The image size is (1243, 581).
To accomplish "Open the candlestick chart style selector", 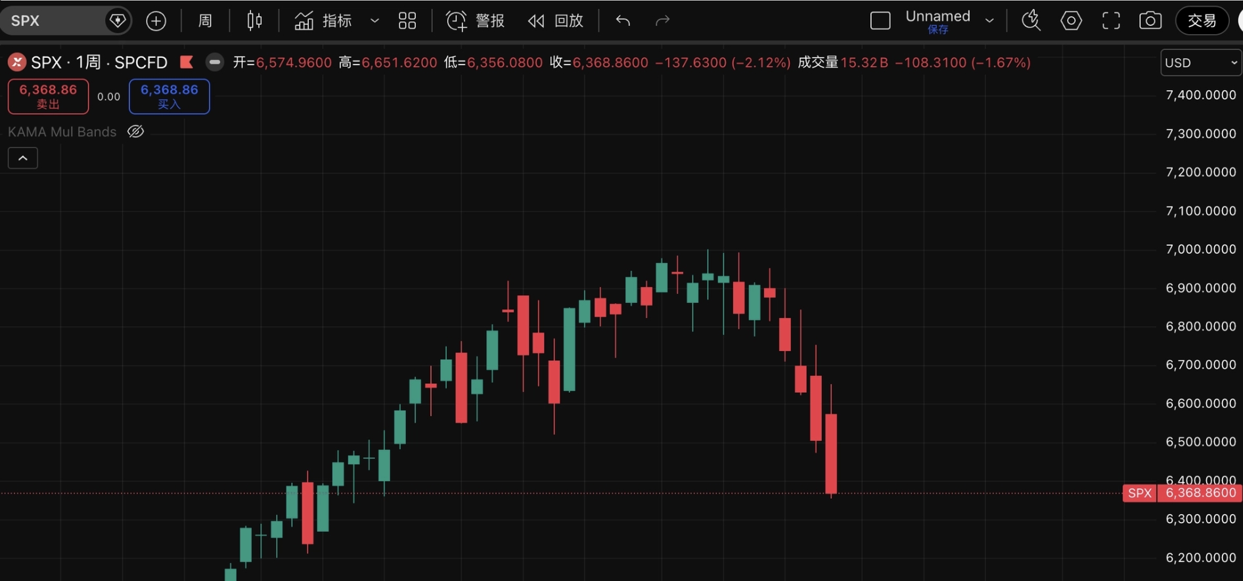I will [254, 21].
